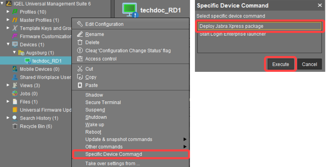Viewport: 326px width, 167px height.
Task: Choose Specific Device Command from context menu
Action: 114,154
